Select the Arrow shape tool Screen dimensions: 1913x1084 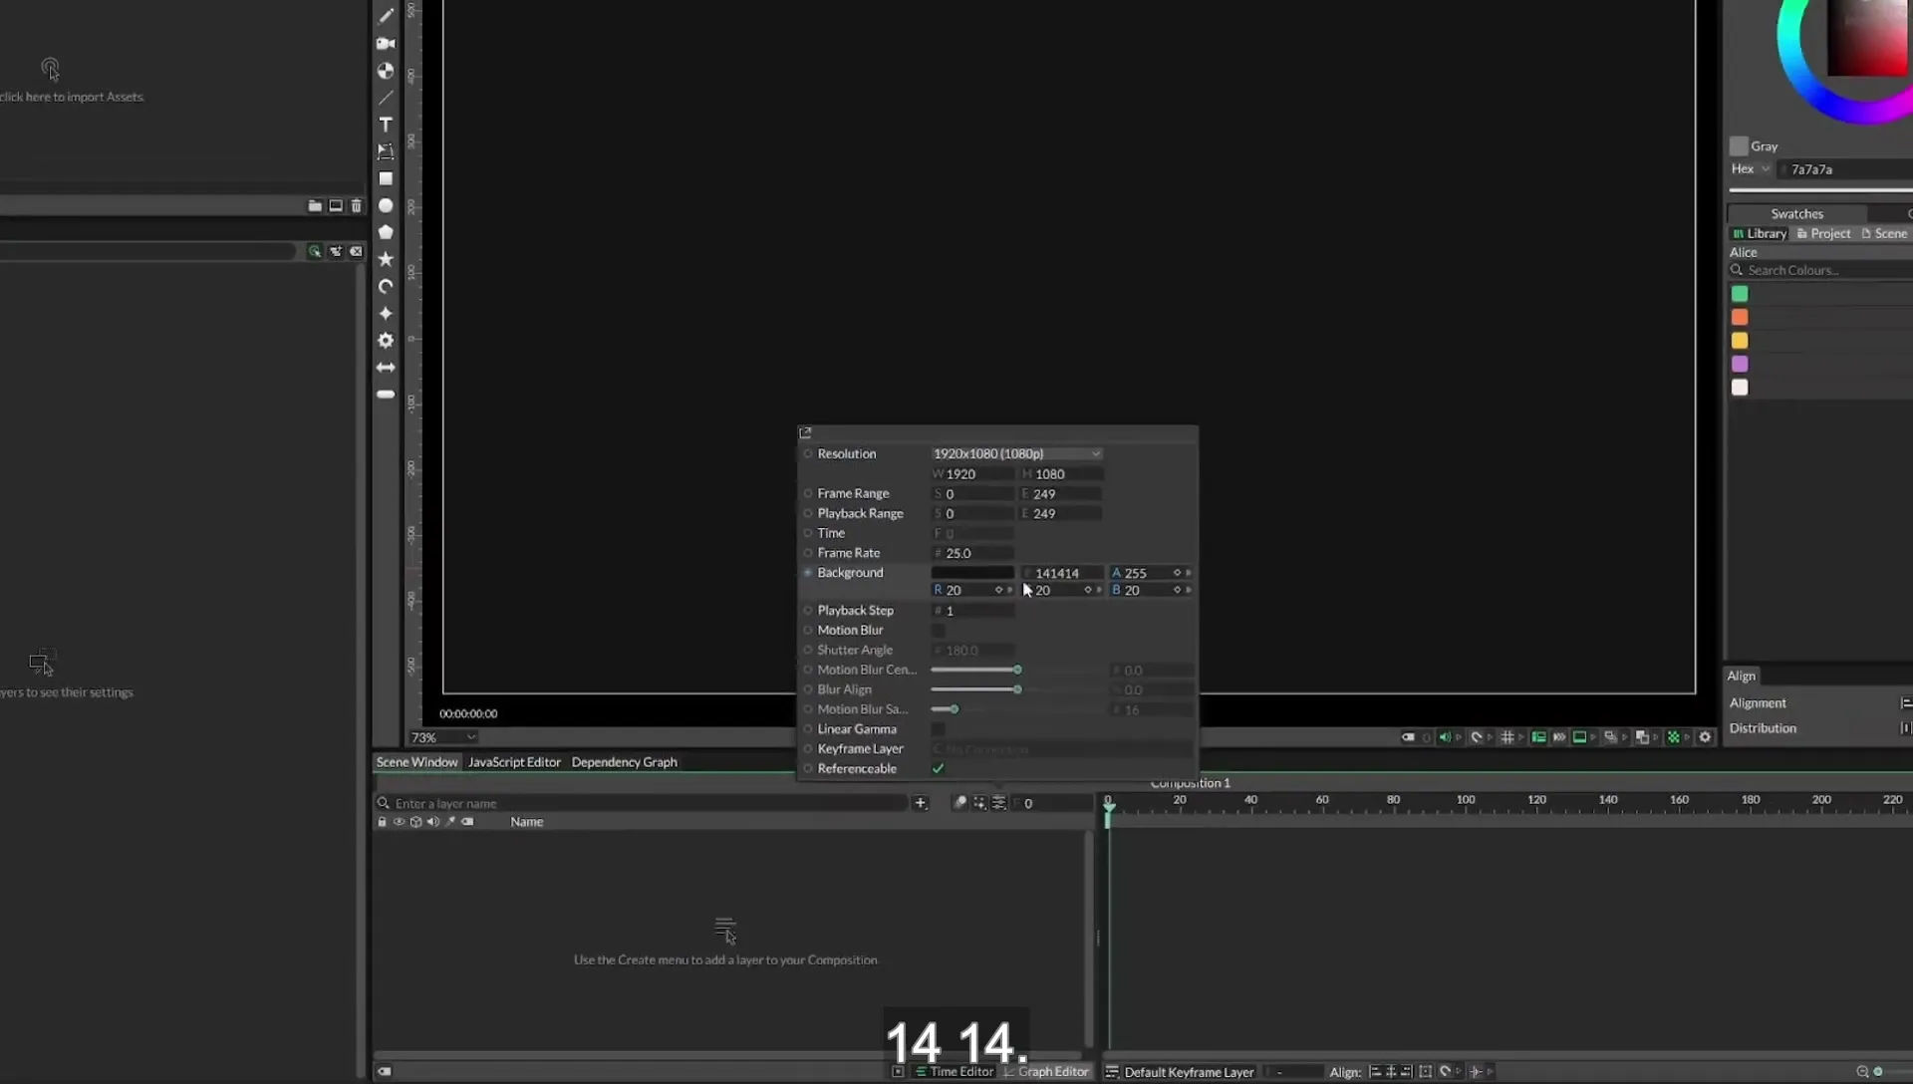coord(386,368)
